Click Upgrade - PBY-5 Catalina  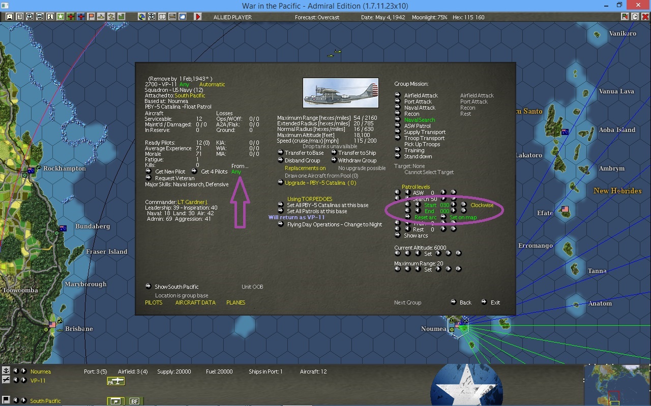(320, 183)
